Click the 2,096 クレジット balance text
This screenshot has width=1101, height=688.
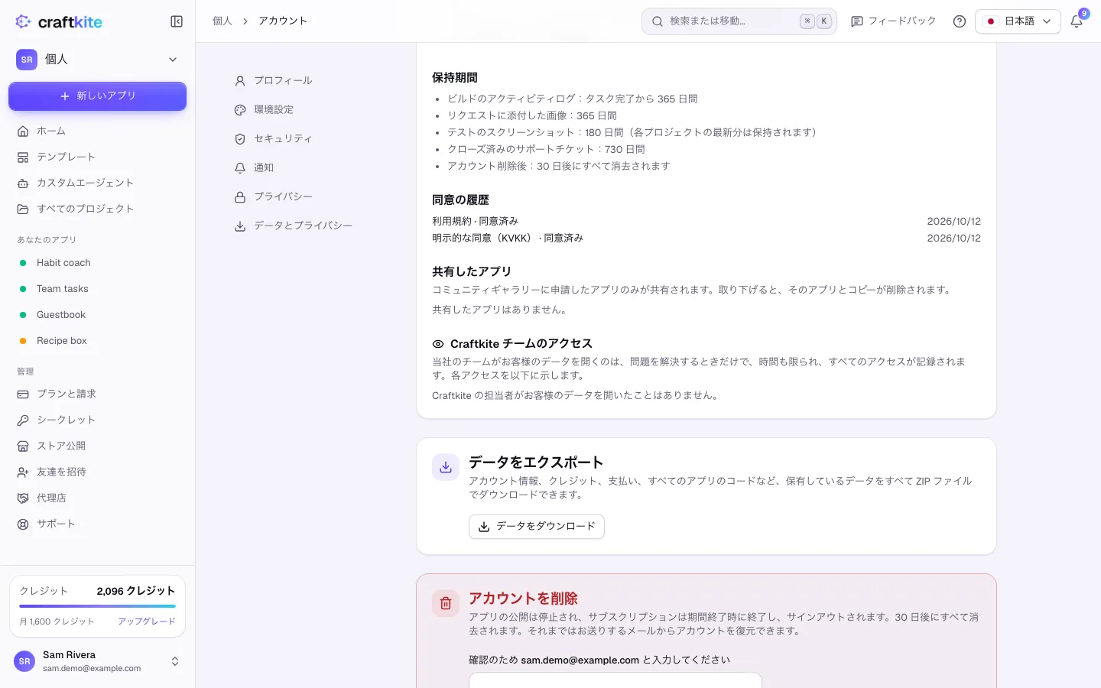pyautogui.click(x=136, y=591)
